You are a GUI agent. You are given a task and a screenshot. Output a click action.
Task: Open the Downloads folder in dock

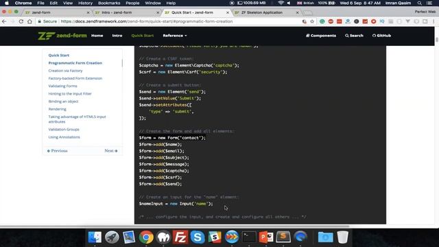coord(325,237)
